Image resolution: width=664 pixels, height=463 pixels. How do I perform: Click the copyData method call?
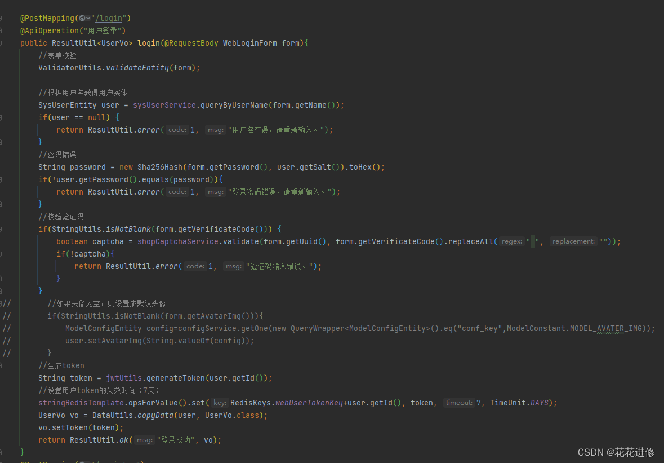click(x=155, y=415)
